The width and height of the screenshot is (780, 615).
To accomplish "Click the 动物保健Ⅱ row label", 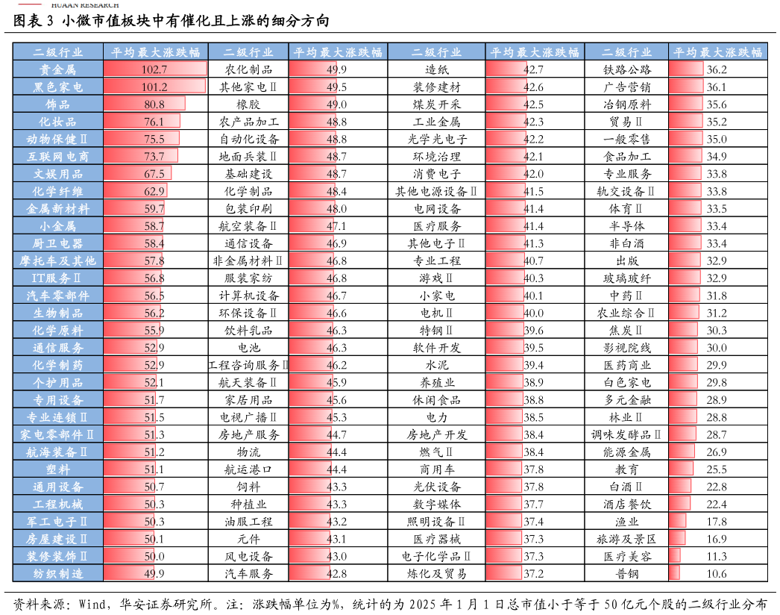I will pos(58,139).
